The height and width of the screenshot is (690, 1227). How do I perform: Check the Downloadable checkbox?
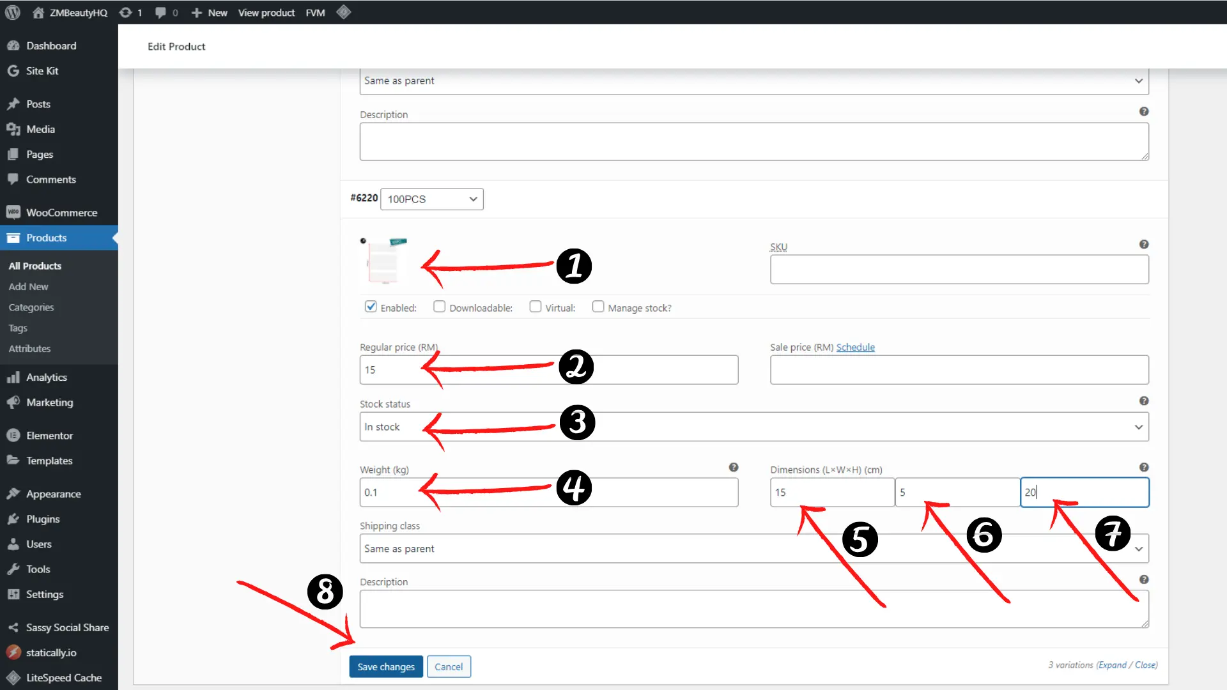[439, 307]
